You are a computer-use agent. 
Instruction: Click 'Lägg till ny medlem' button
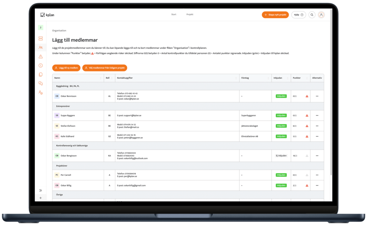click(x=66, y=68)
